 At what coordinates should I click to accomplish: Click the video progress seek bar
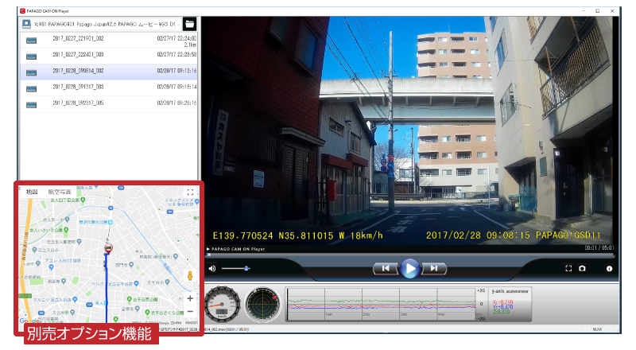coord(397,255)
